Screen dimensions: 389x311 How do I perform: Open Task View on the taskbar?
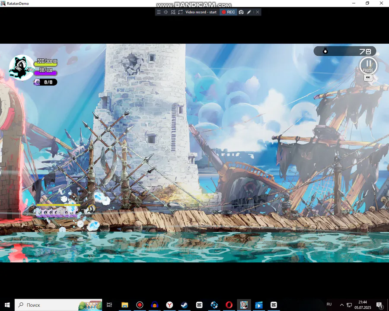[109, 305]
